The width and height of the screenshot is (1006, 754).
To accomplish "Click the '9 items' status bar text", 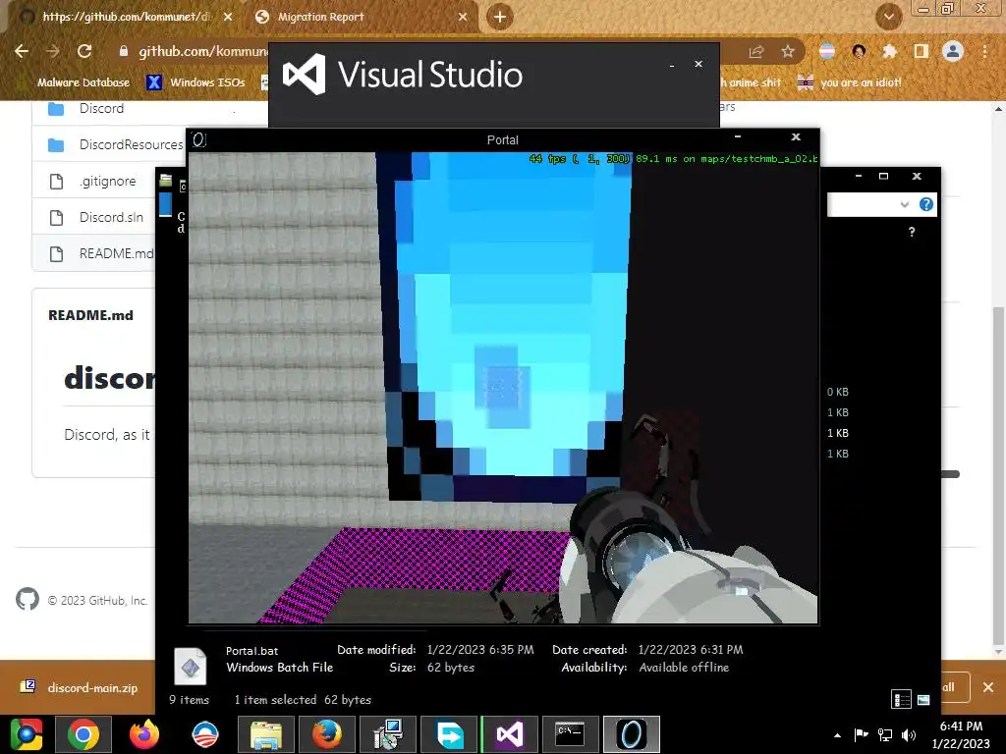I will pos(190,699).
